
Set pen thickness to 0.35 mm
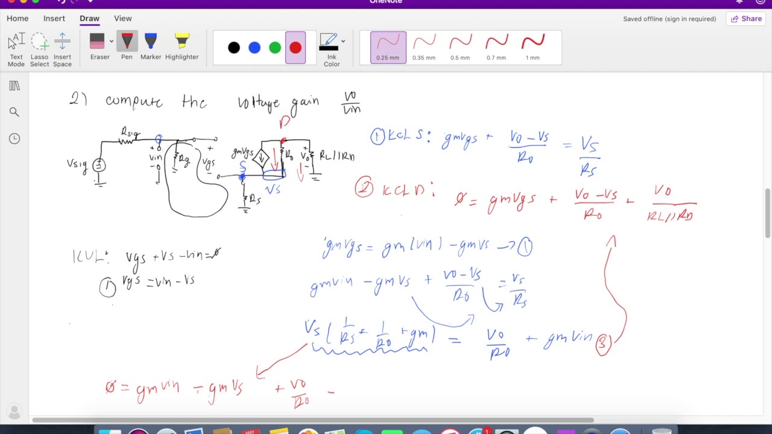424,48
